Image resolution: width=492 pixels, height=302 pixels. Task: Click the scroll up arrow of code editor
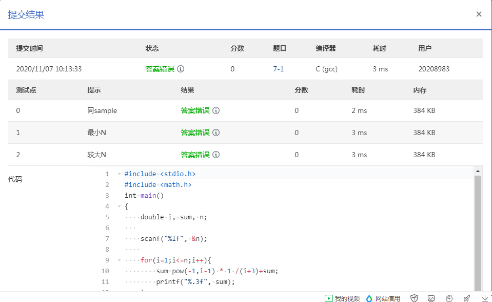[x=478, y=171]
